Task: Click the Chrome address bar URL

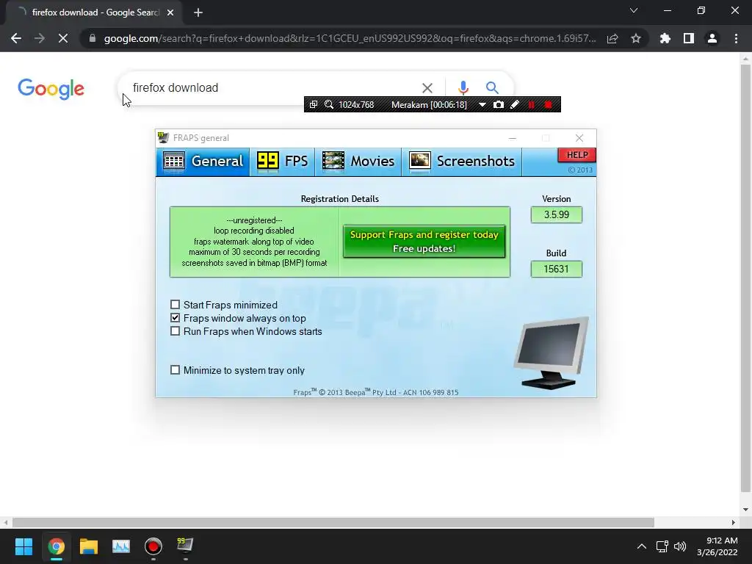Action: [350, 38]
